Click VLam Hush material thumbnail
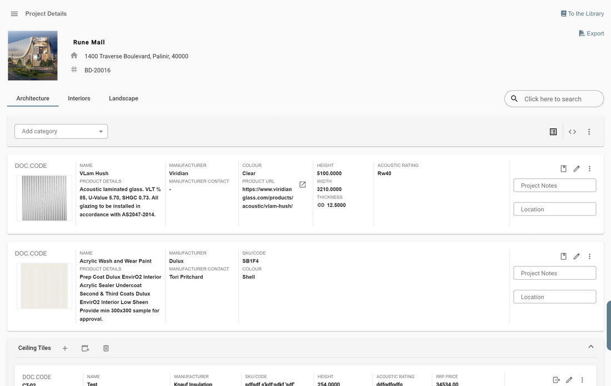611x386 pixels. (43, 197)
